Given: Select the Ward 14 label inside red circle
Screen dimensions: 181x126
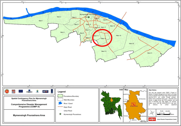Looking at the screenshot, I should pyautogui.click(x=104, y=39).
